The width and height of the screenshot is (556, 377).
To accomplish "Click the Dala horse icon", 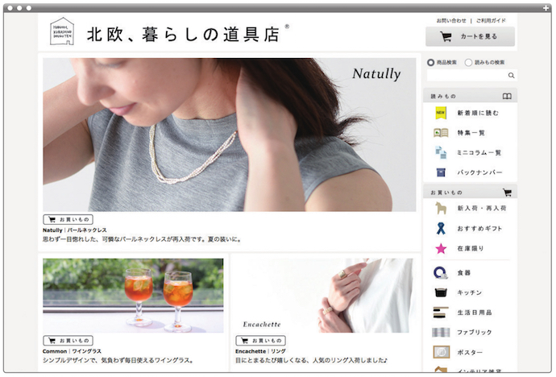I will (x=441, y=208).
